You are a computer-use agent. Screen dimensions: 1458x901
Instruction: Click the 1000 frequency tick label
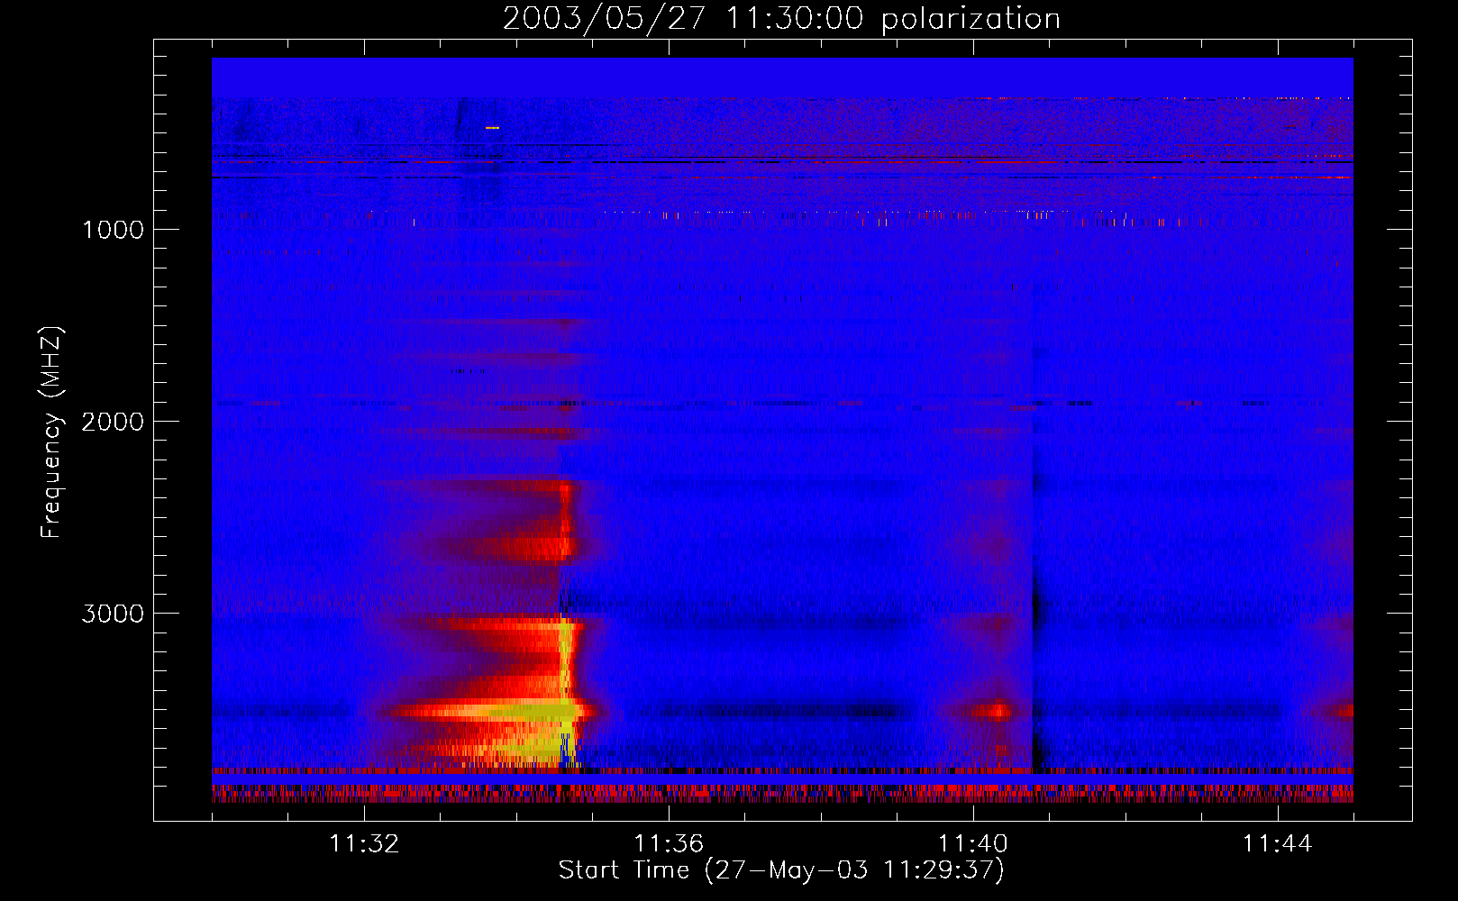(x=113, y=230)
